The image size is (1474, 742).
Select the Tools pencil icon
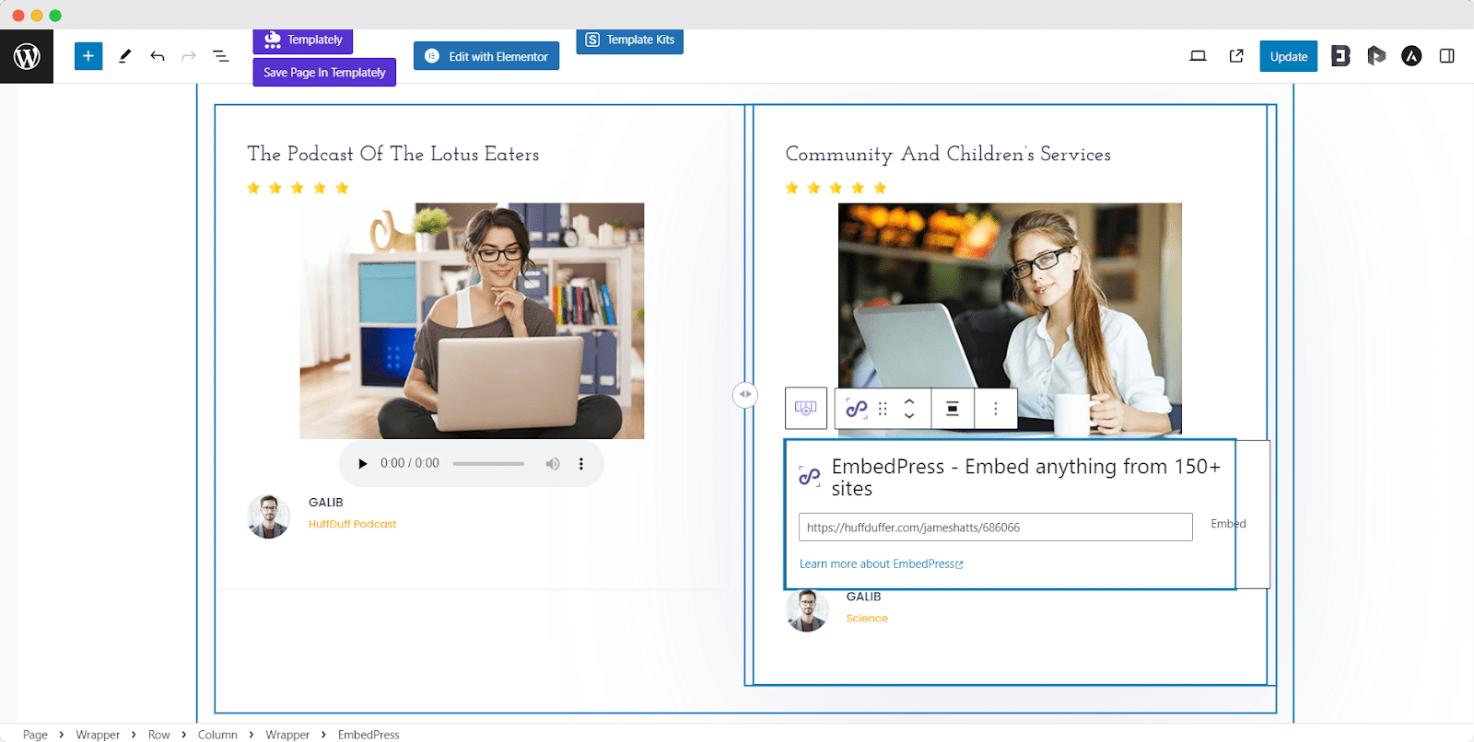coord(125,56)
